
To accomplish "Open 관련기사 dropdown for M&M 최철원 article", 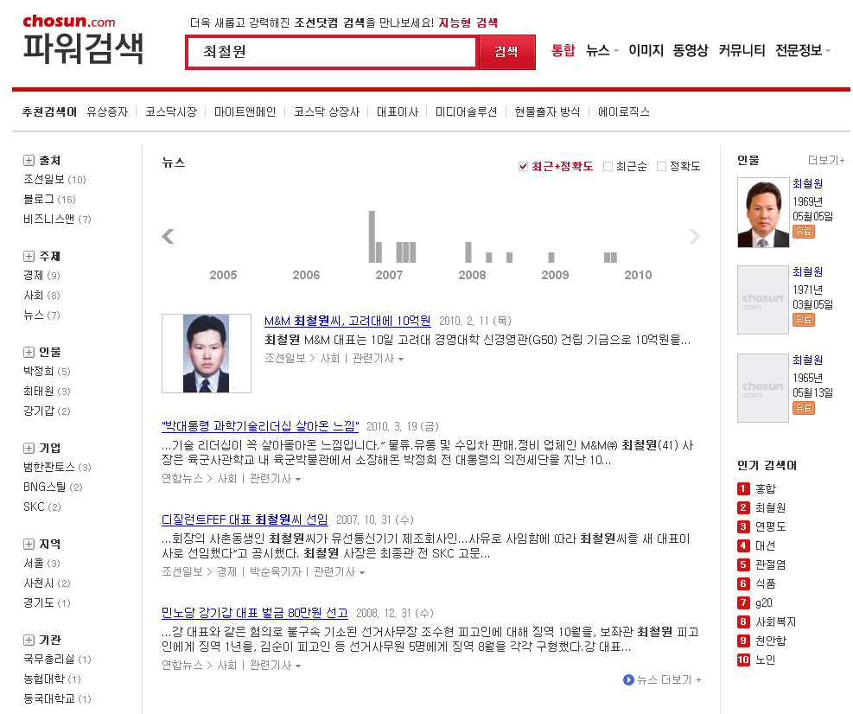I will (378, 359).
